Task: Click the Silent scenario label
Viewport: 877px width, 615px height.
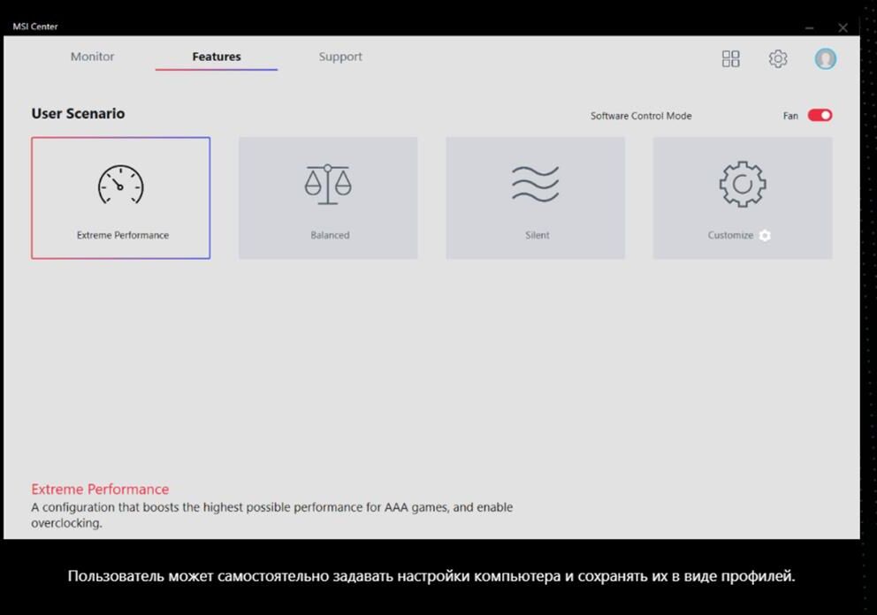Action: 537,235
